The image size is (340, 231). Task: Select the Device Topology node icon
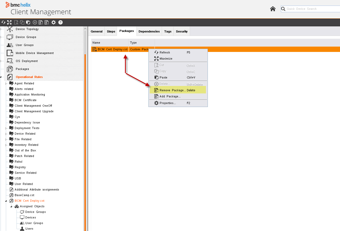[10, 29]
